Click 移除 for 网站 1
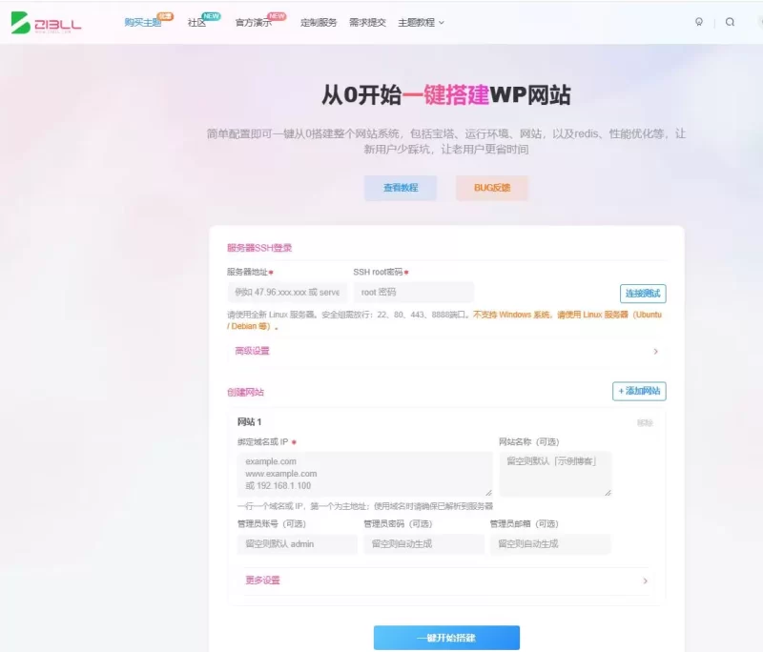Image resolution: width=763 pixels, height=652 pixels. pyautogui.click(x=645, y=423)
